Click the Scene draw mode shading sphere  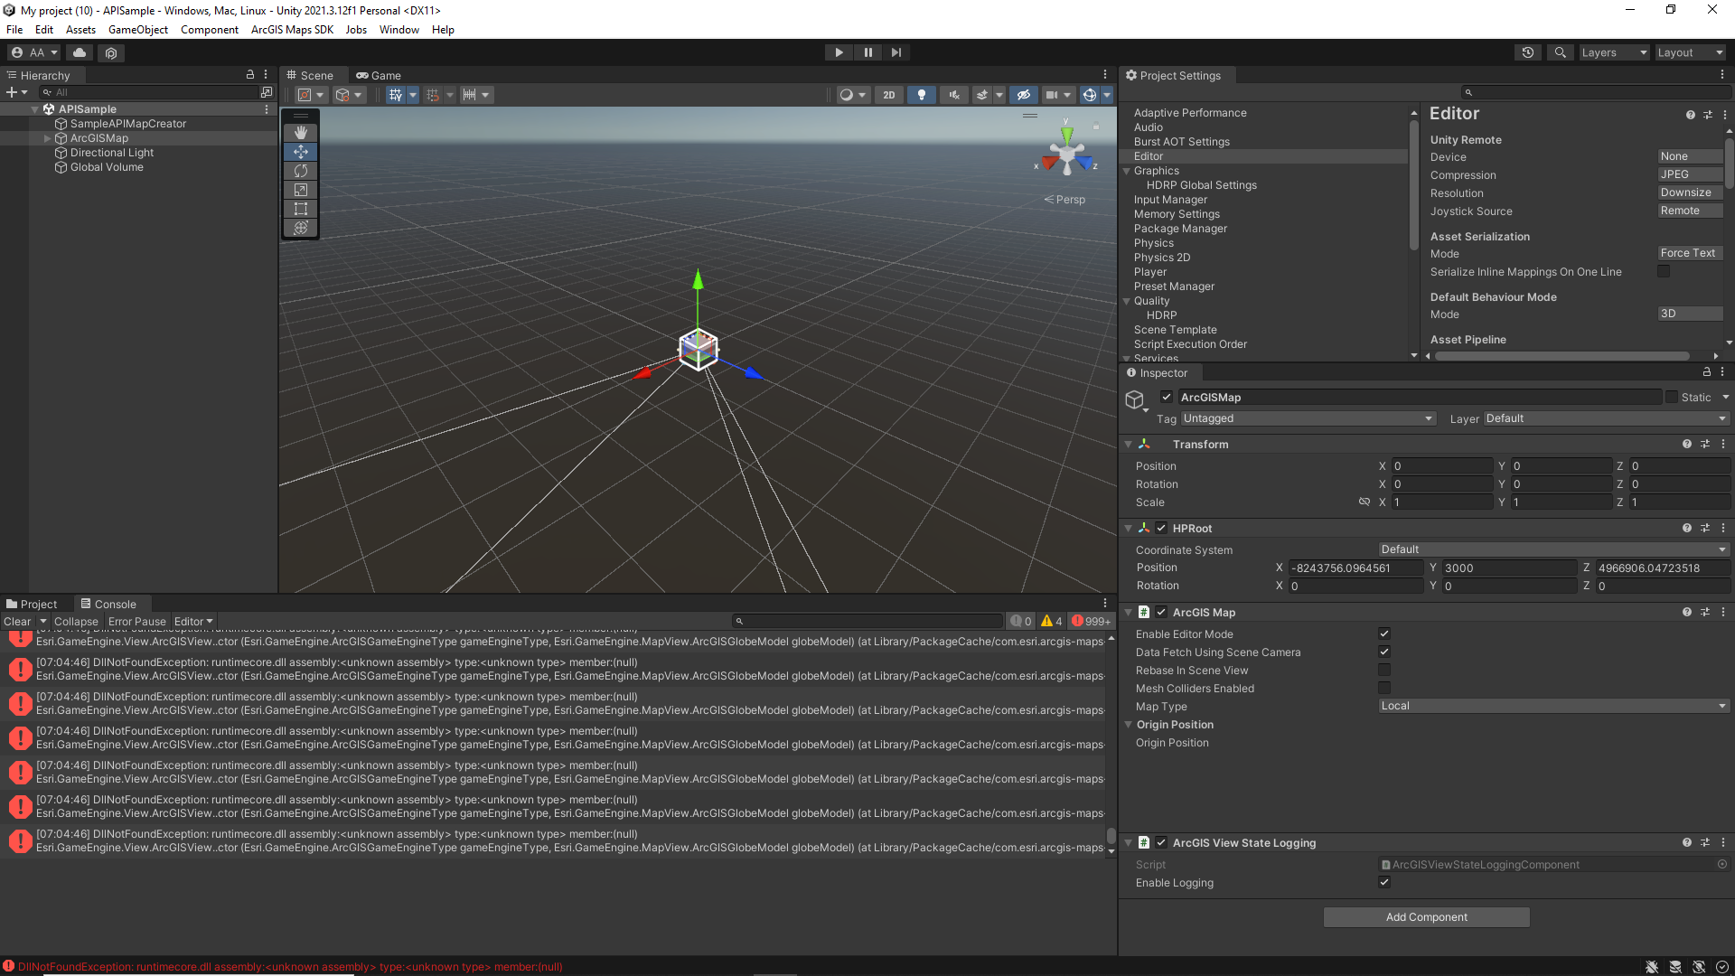coord(847,95)
